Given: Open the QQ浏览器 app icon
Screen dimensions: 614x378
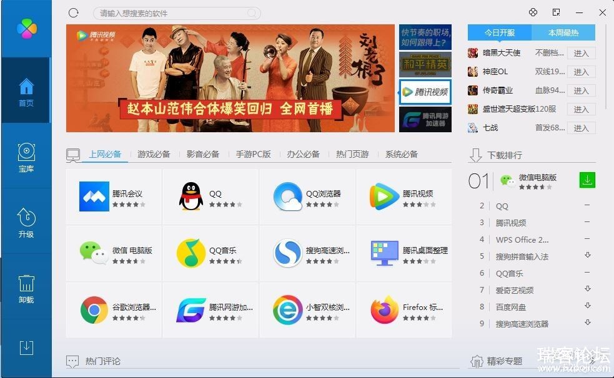Looking at the screenshot, I should (x=288, y=196).
